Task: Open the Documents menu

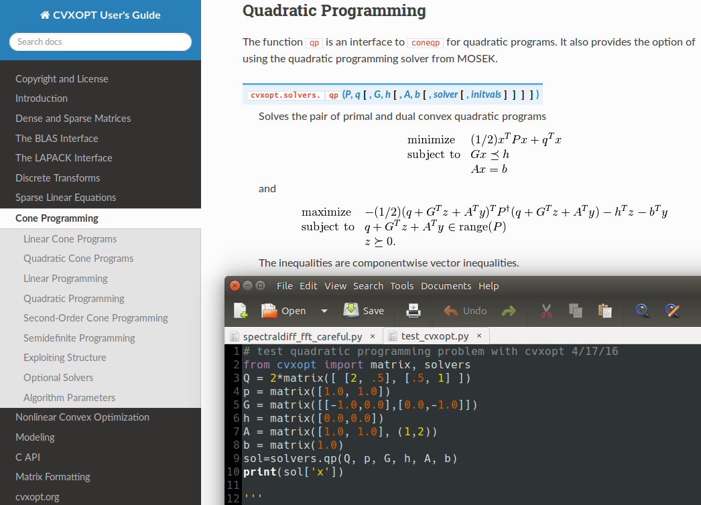Action: click(446, 286)
